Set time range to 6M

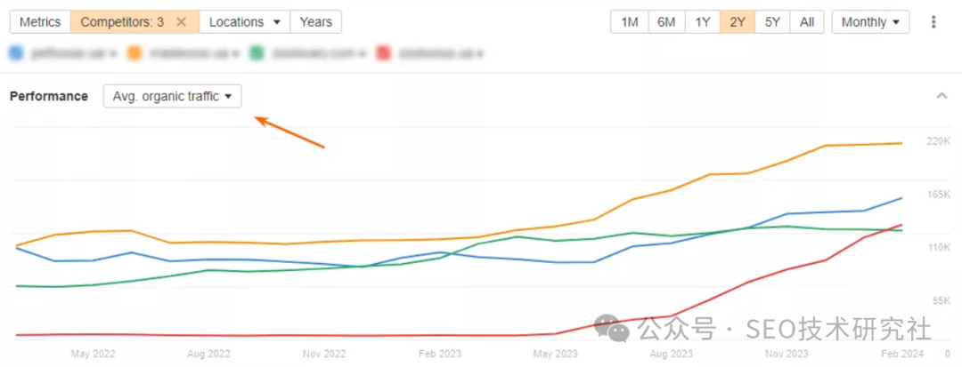point(665,22)
